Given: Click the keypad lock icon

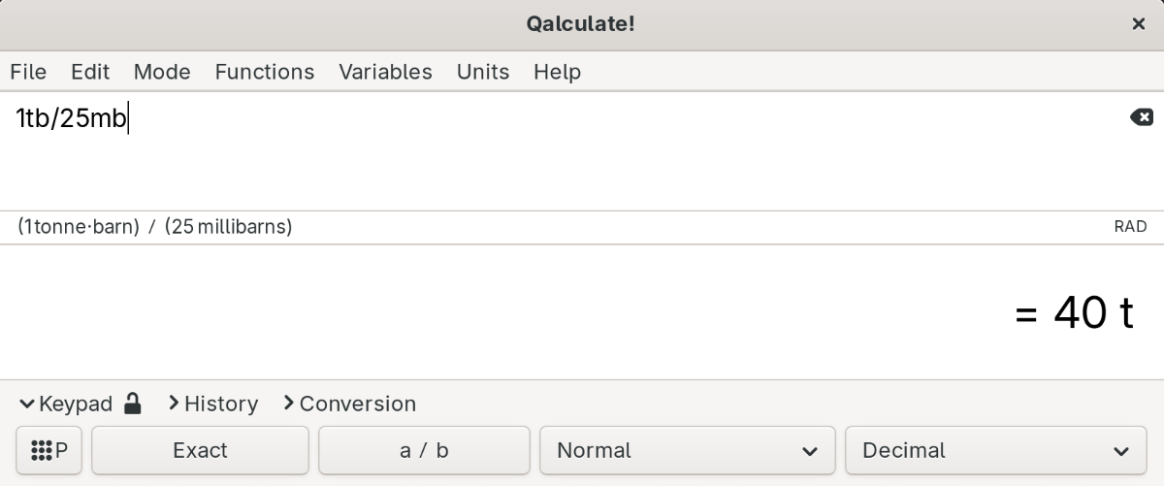Looking at the screenshot, I should (133, 403).
